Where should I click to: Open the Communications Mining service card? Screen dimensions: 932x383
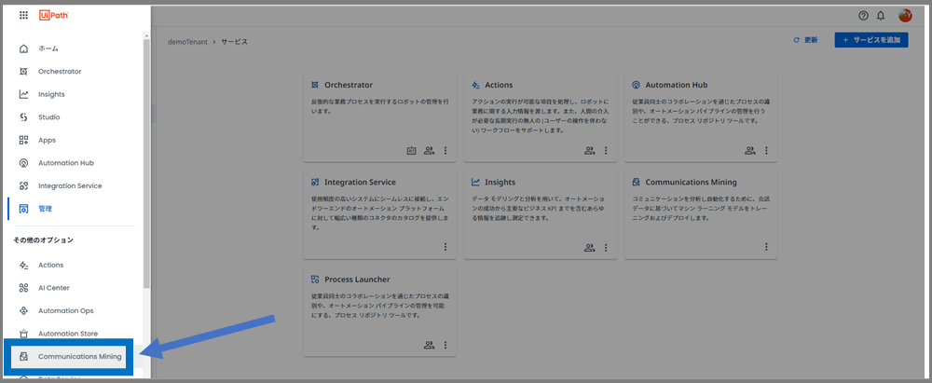pos(701,214)
